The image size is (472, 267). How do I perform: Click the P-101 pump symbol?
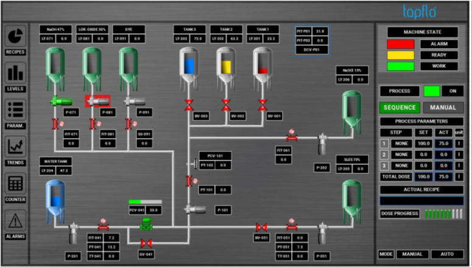[x=196, y=210]
